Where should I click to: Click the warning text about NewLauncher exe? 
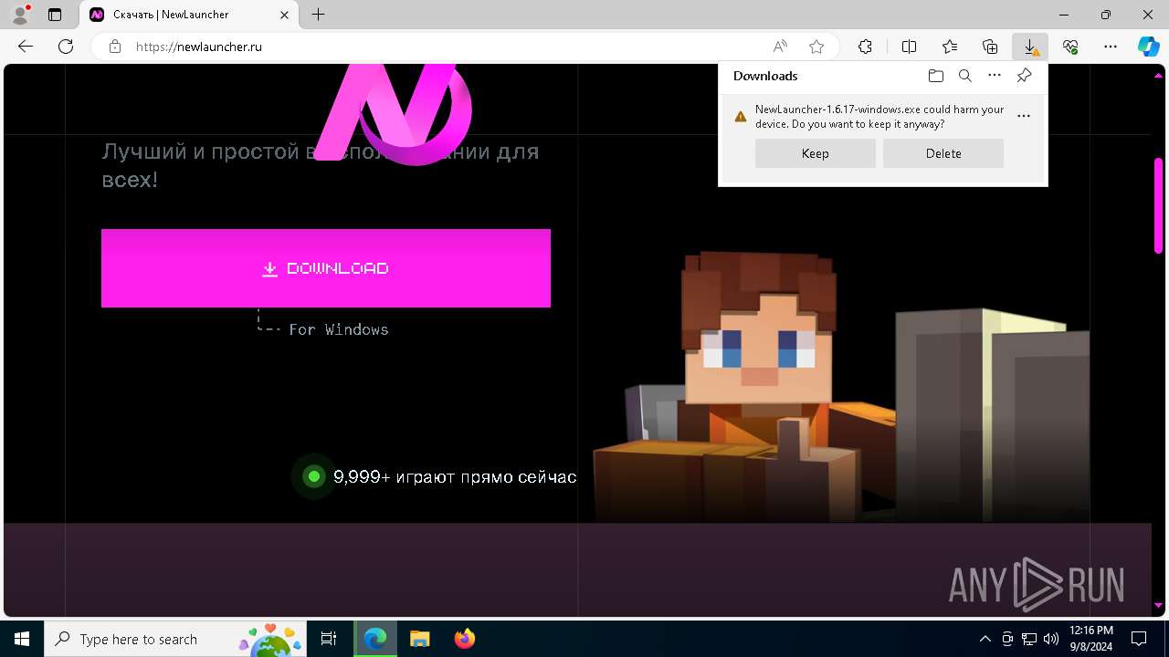pos(879,116)
